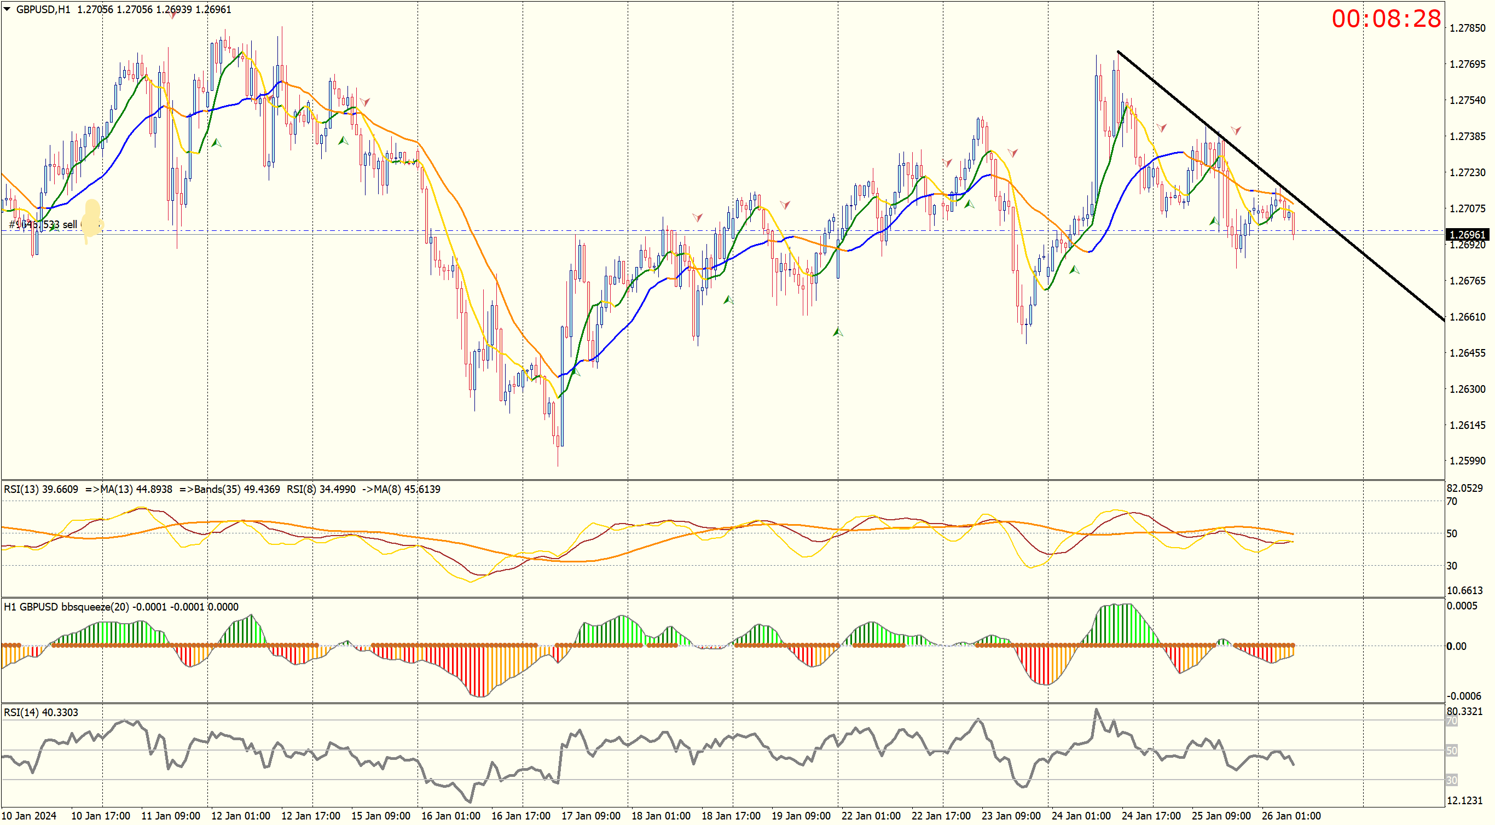Click the RSI(13) indicator label text

pos(40,489)
